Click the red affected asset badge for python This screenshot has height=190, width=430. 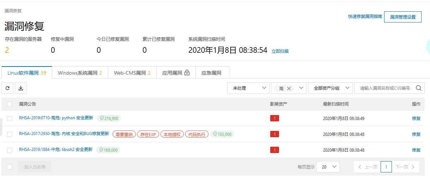tap(274, 118)
